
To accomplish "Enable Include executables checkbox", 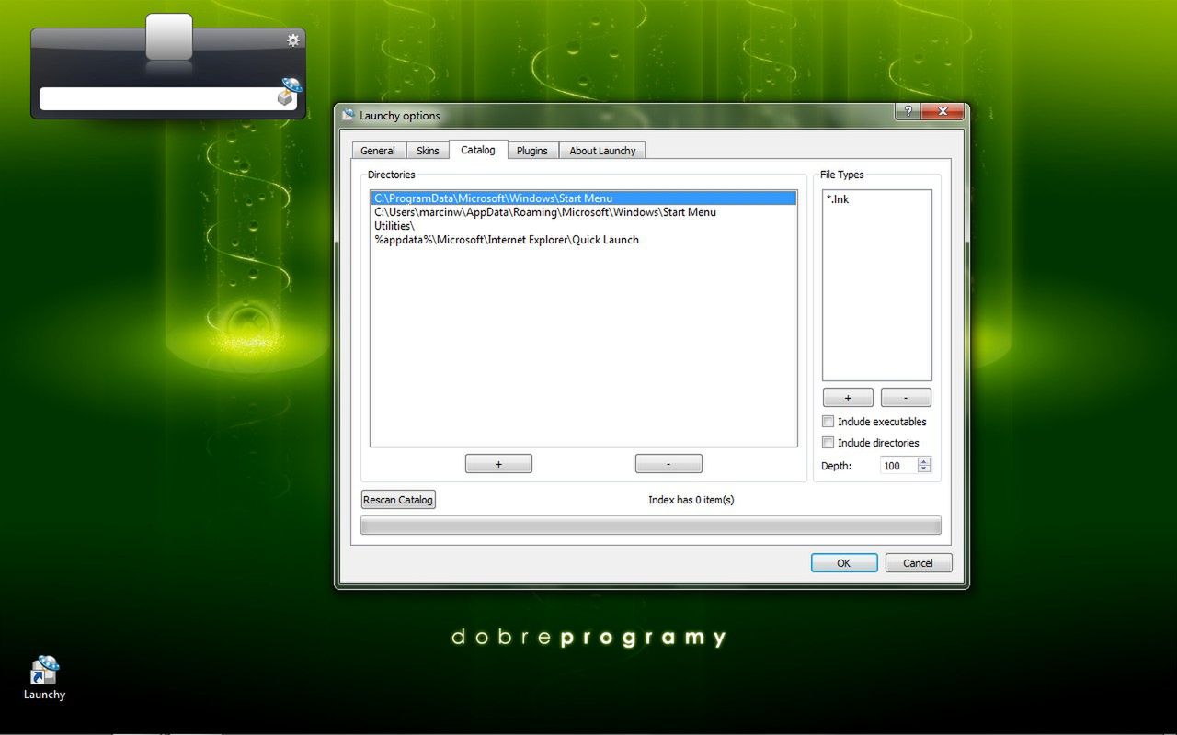I will click(x=828, y=422).
